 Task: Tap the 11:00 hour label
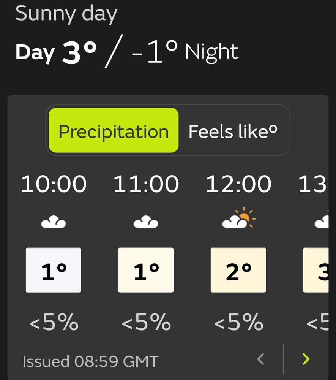point(146,184)
